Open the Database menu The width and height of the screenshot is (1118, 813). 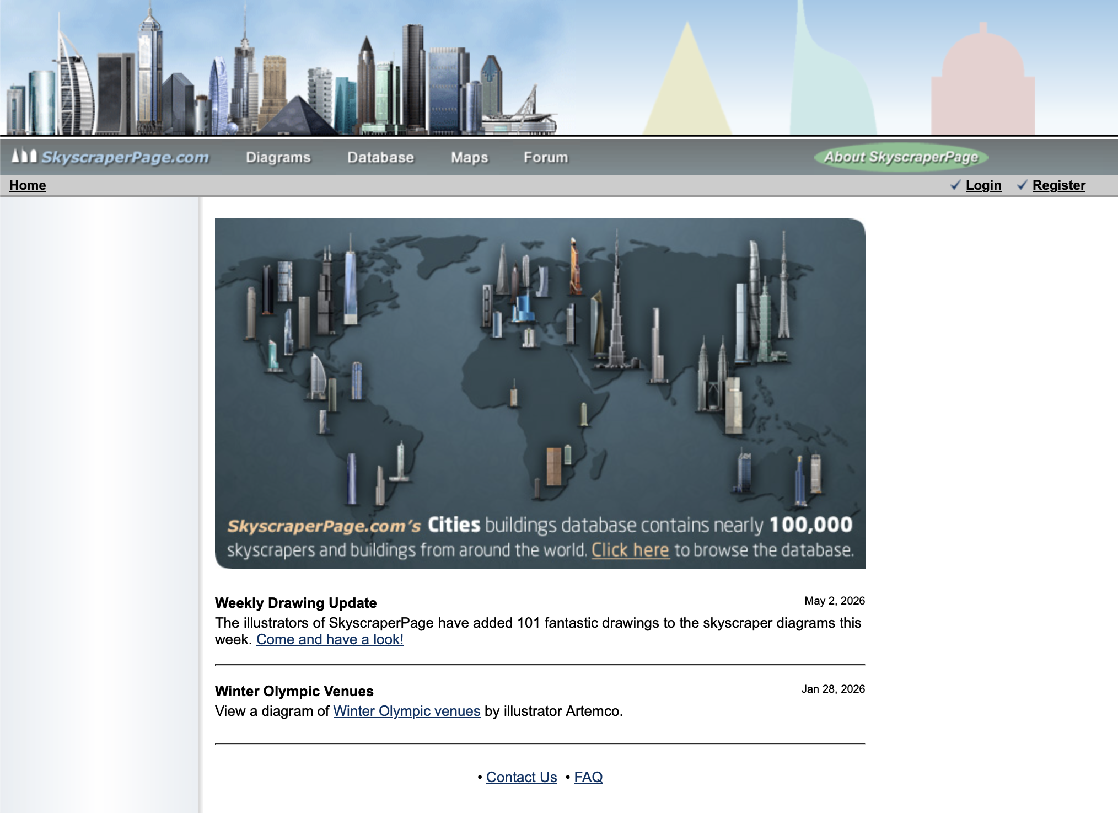(x=380, y=157)
